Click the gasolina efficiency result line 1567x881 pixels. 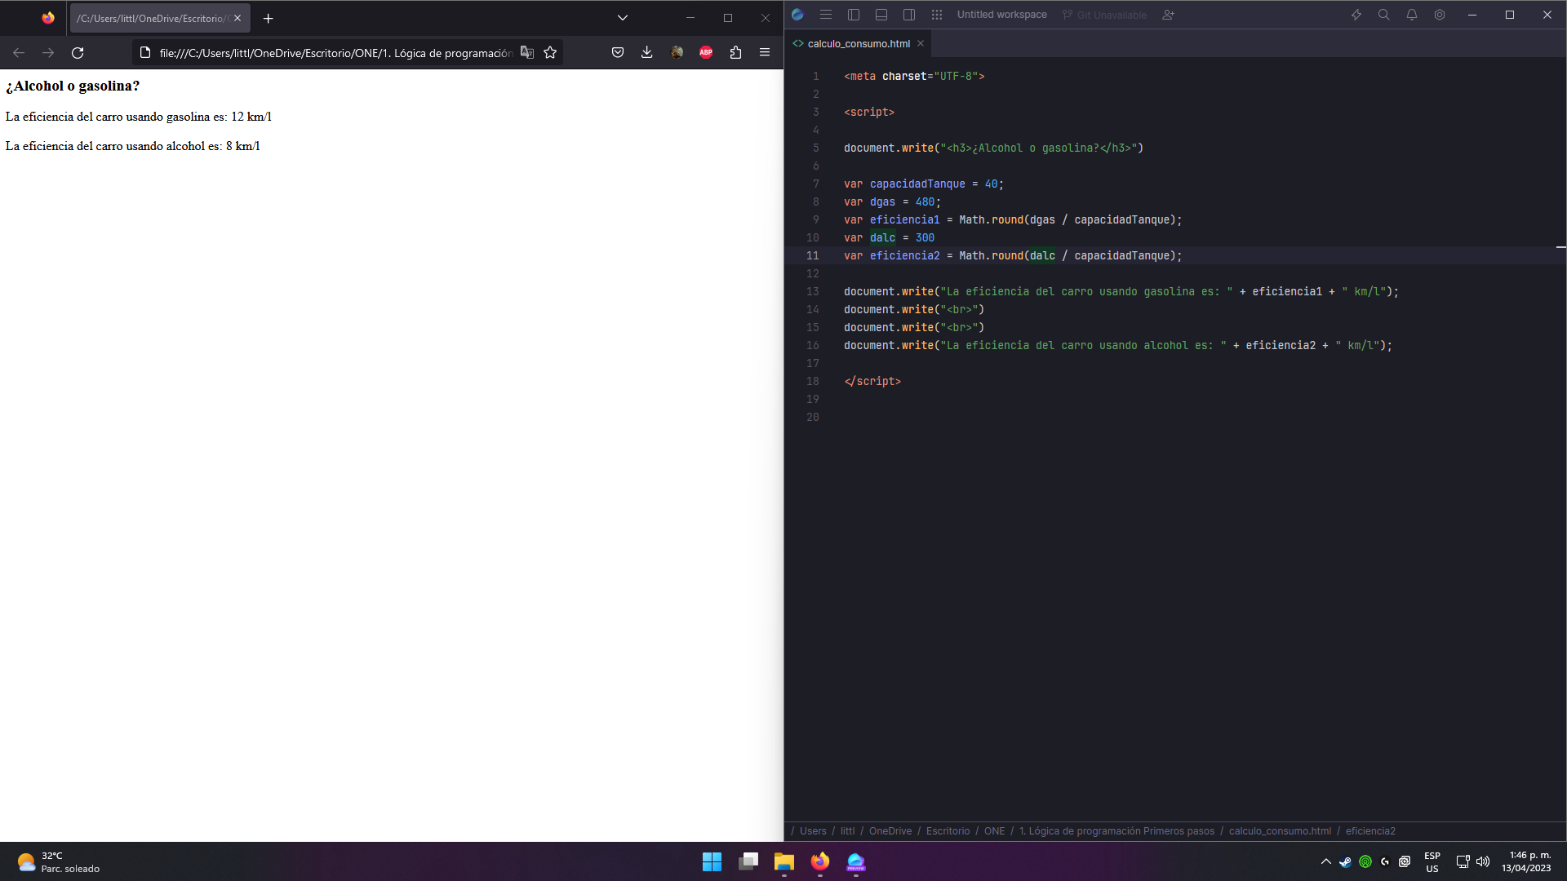tap(139, 117)
